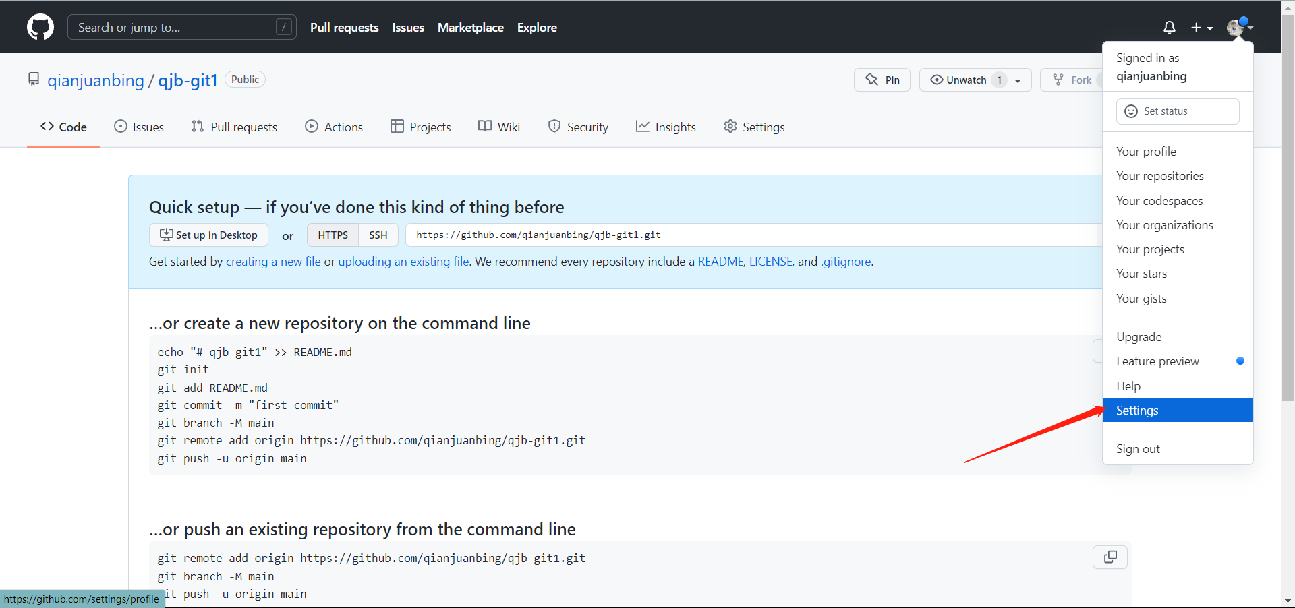The height and width of the screenshot is (608, 1295).
Task: Click the smiley icon in Set status
Action: [x=1131, y=111]
